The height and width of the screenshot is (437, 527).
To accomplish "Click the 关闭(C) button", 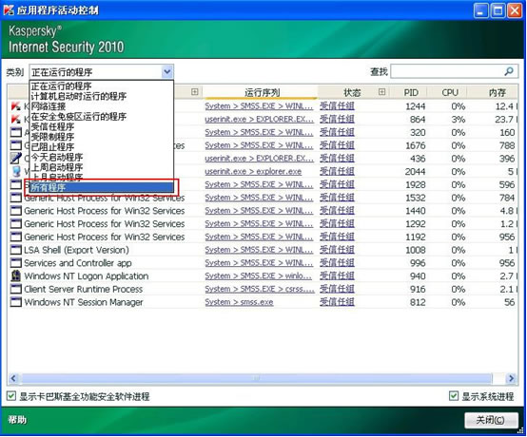I will [x=491, y=420].
